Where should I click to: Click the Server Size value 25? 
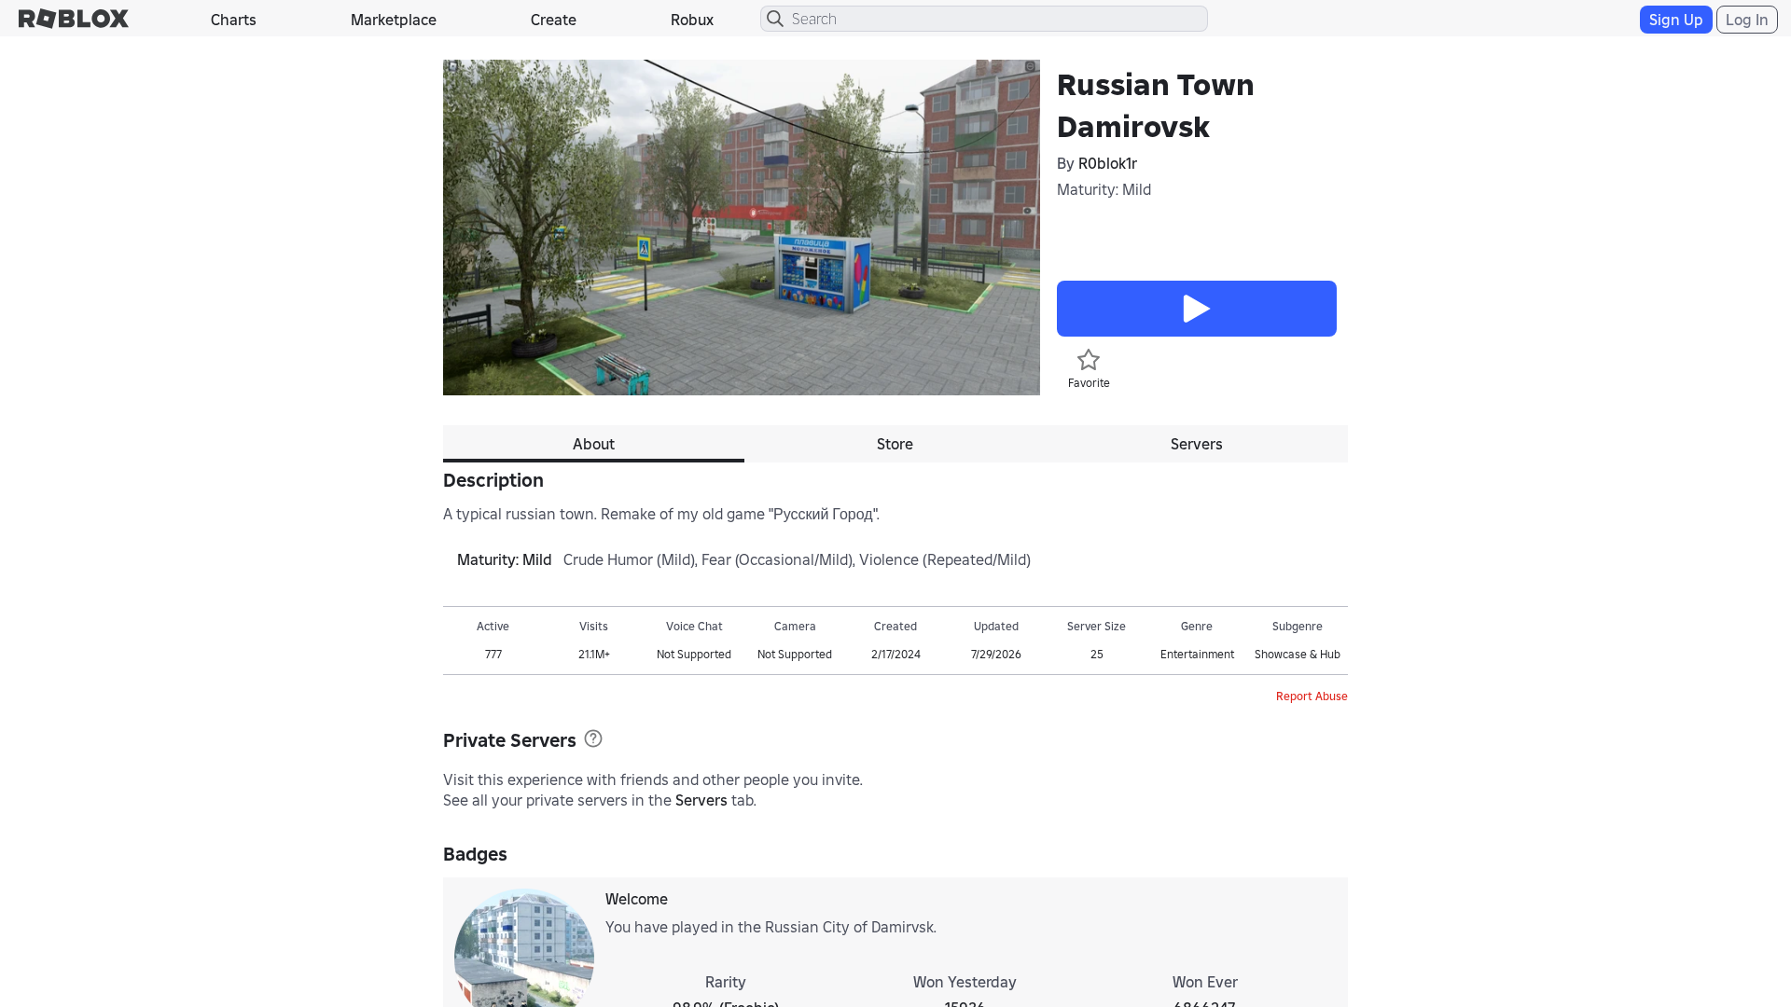pos(1097,655)
